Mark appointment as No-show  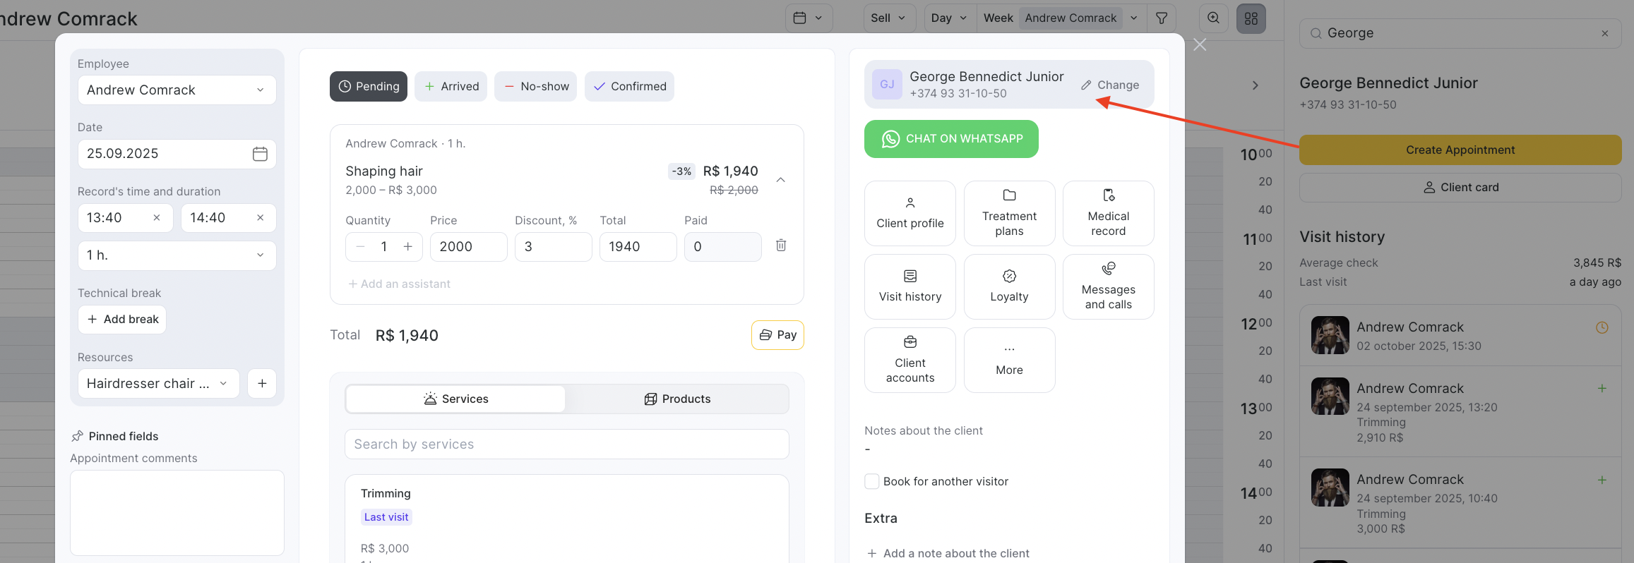point(535,87)
